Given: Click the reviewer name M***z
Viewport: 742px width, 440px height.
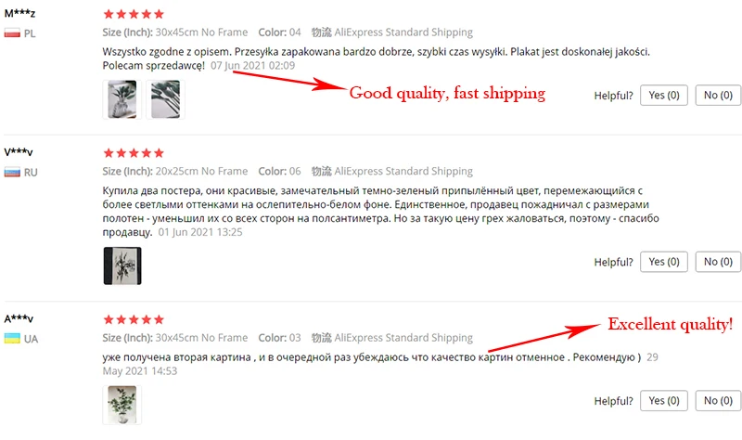Looking at the screenshot, I should coord(19,13).
